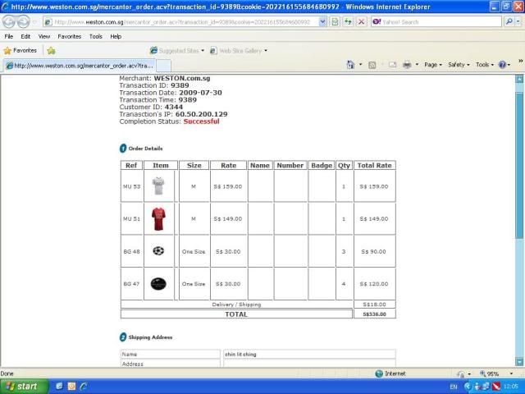The height and width of the screenshot is (394, 525).
Task: Click the Home icon in command bar
Action: point(350,64)
